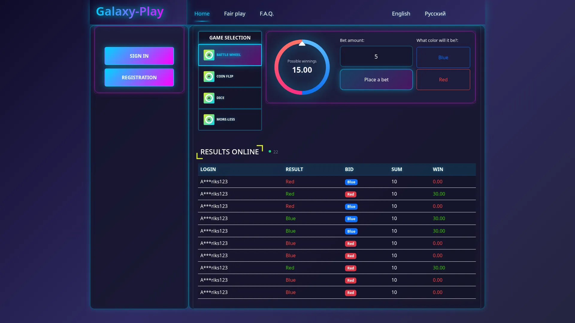Click the Red result in first row
The height and width of the screenshot is (323, 575).
tap(290, 182)
